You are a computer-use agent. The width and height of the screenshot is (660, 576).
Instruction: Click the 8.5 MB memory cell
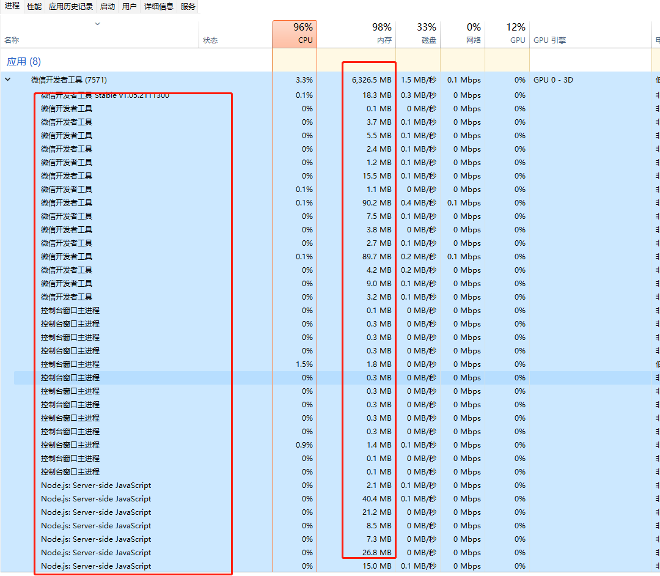(379, 525)
